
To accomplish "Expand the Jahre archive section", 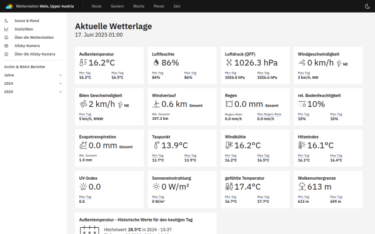I will point(33,76).
